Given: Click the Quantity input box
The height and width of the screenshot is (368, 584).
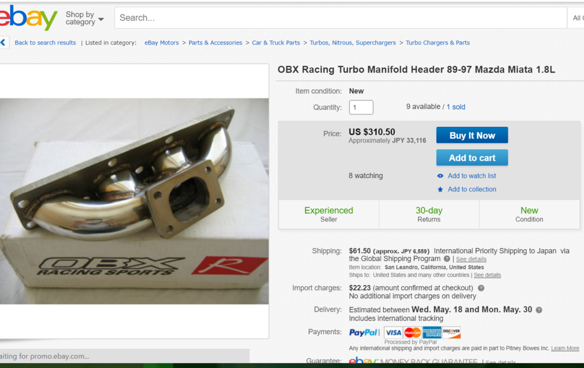Looking at the screenshot, I should 361,107.
